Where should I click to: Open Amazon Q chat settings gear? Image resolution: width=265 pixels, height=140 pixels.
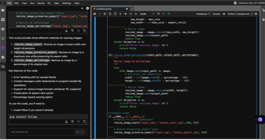tap(87, 9)
